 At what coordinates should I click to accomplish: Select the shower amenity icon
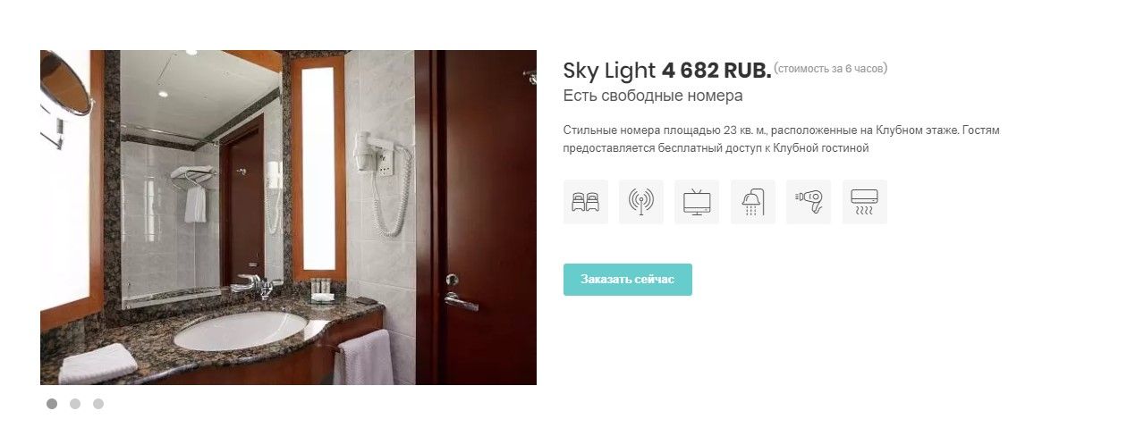tap(753, 202)
